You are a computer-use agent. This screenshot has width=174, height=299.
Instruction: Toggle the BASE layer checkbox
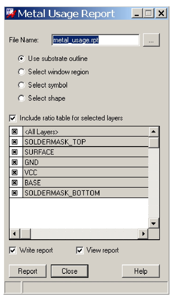click(x=14, y=183)
